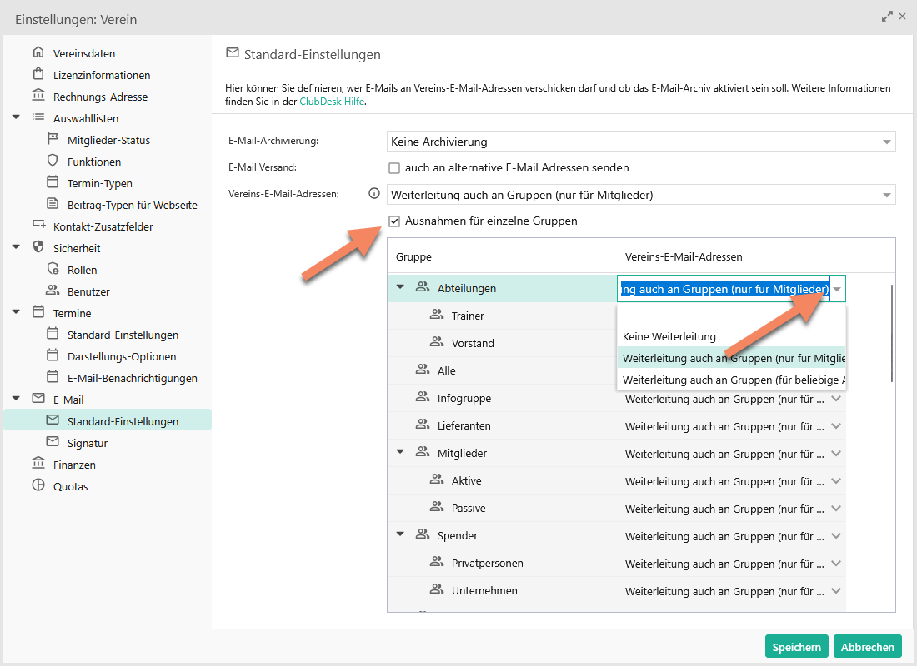Select Keine Weiterleitung option

[732, 336]
